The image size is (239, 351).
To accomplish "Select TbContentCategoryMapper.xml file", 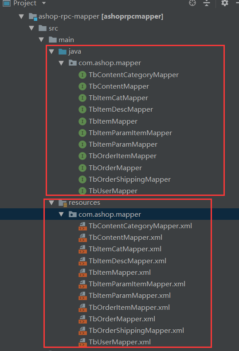I will [140, 226].
